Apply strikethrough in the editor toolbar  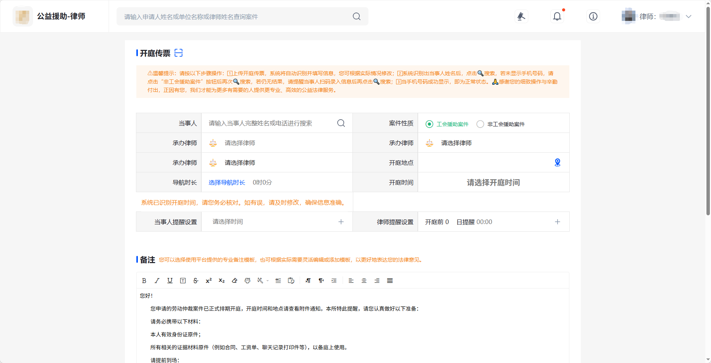tap(196, 281)
